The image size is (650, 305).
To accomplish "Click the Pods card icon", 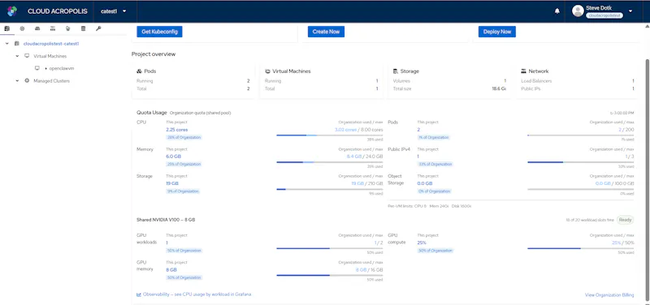I will coord(139,71).
